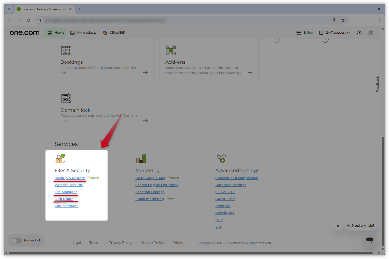Click the browser zoom magnifier icon

pos(334,20)
